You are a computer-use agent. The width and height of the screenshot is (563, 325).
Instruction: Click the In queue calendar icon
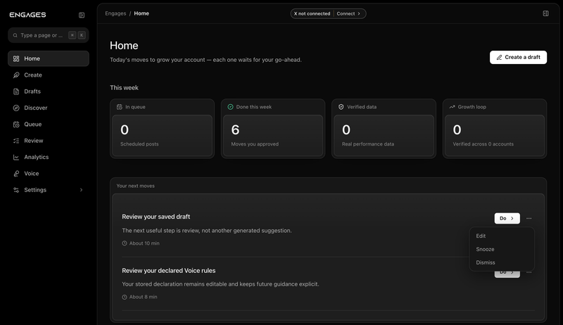120,107
